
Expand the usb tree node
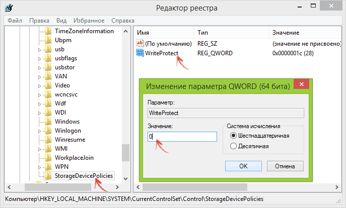pyautogui.click(x=39, y=50)
